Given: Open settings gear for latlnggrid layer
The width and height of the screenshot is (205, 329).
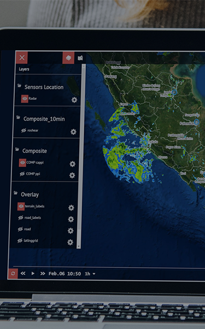Looking at the screenshot, I should pyautogui.click(x=70, y=242).
